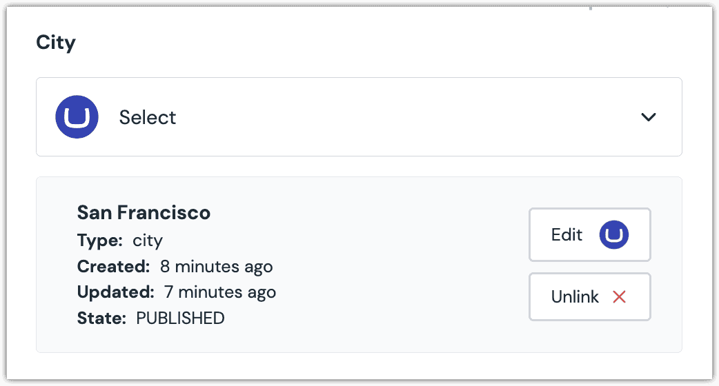Click the word Unlink on the button
The width and height of the screenshot is (719, 386).
click(575, 296)
